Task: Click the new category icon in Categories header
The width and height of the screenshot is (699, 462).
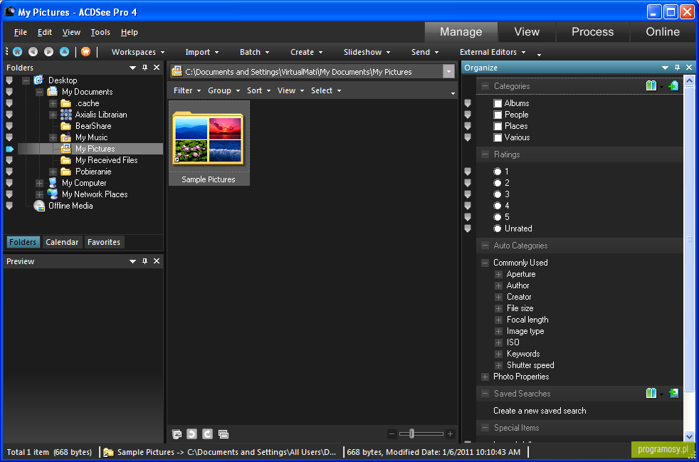Action: [673, 85]
